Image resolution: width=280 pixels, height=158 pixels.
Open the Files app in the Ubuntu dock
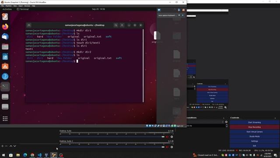point(5,47)
